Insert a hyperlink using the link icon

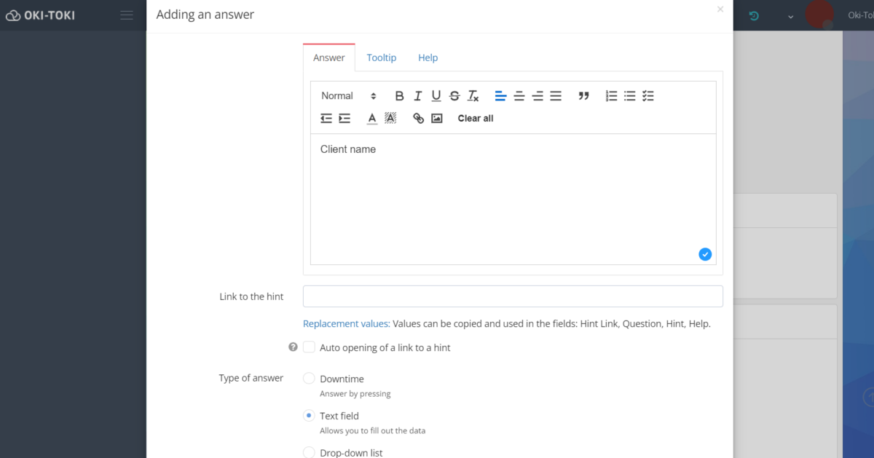point(417,118)
